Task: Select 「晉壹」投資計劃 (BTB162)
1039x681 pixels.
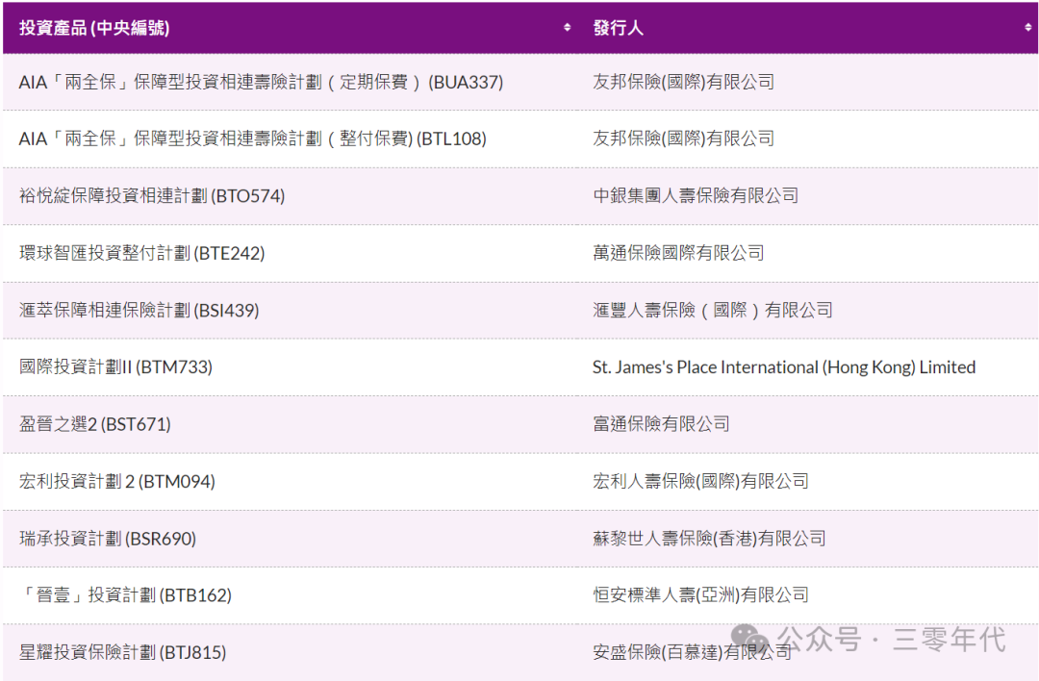Action: coord(125,594)
